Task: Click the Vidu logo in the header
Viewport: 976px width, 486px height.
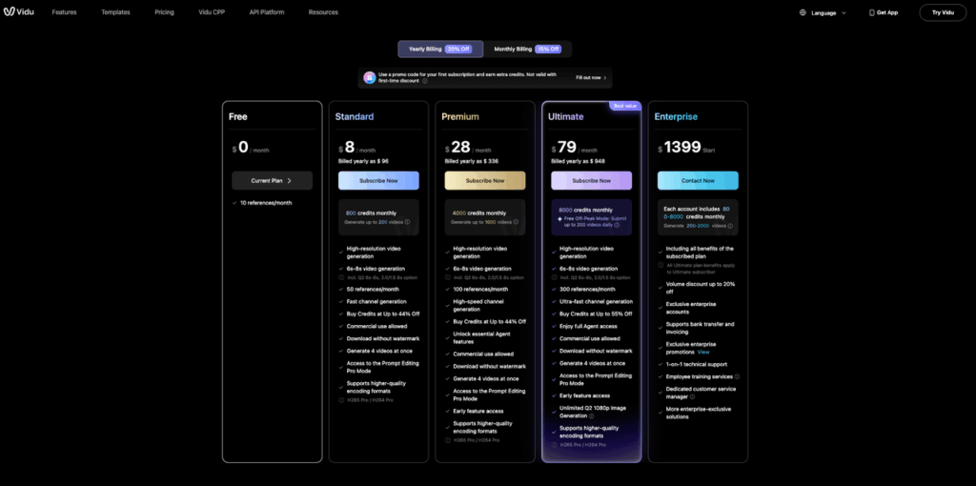Action: (17, 11)
